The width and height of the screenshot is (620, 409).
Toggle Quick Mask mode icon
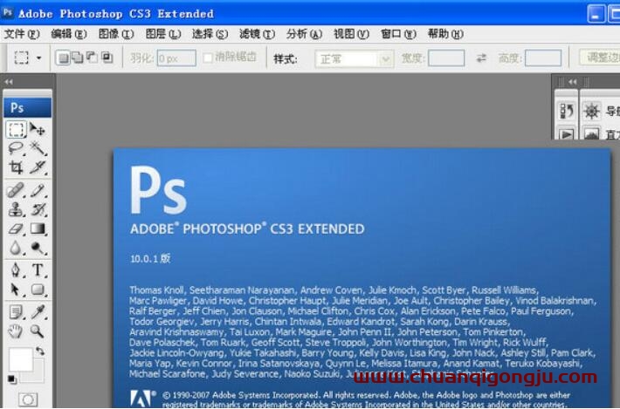(x=28, y=399)
